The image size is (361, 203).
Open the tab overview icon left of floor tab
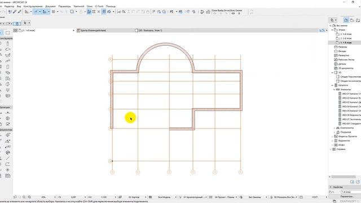tap(15, 30)
